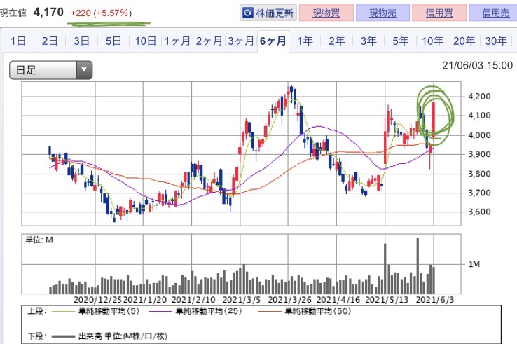Select the 3ヶ月 chart period tab
Viewport: 517px width, 344px height.
tap(241, 41)
